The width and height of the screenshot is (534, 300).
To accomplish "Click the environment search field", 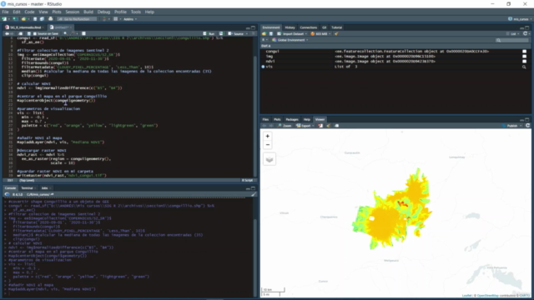I will [511, 40].
